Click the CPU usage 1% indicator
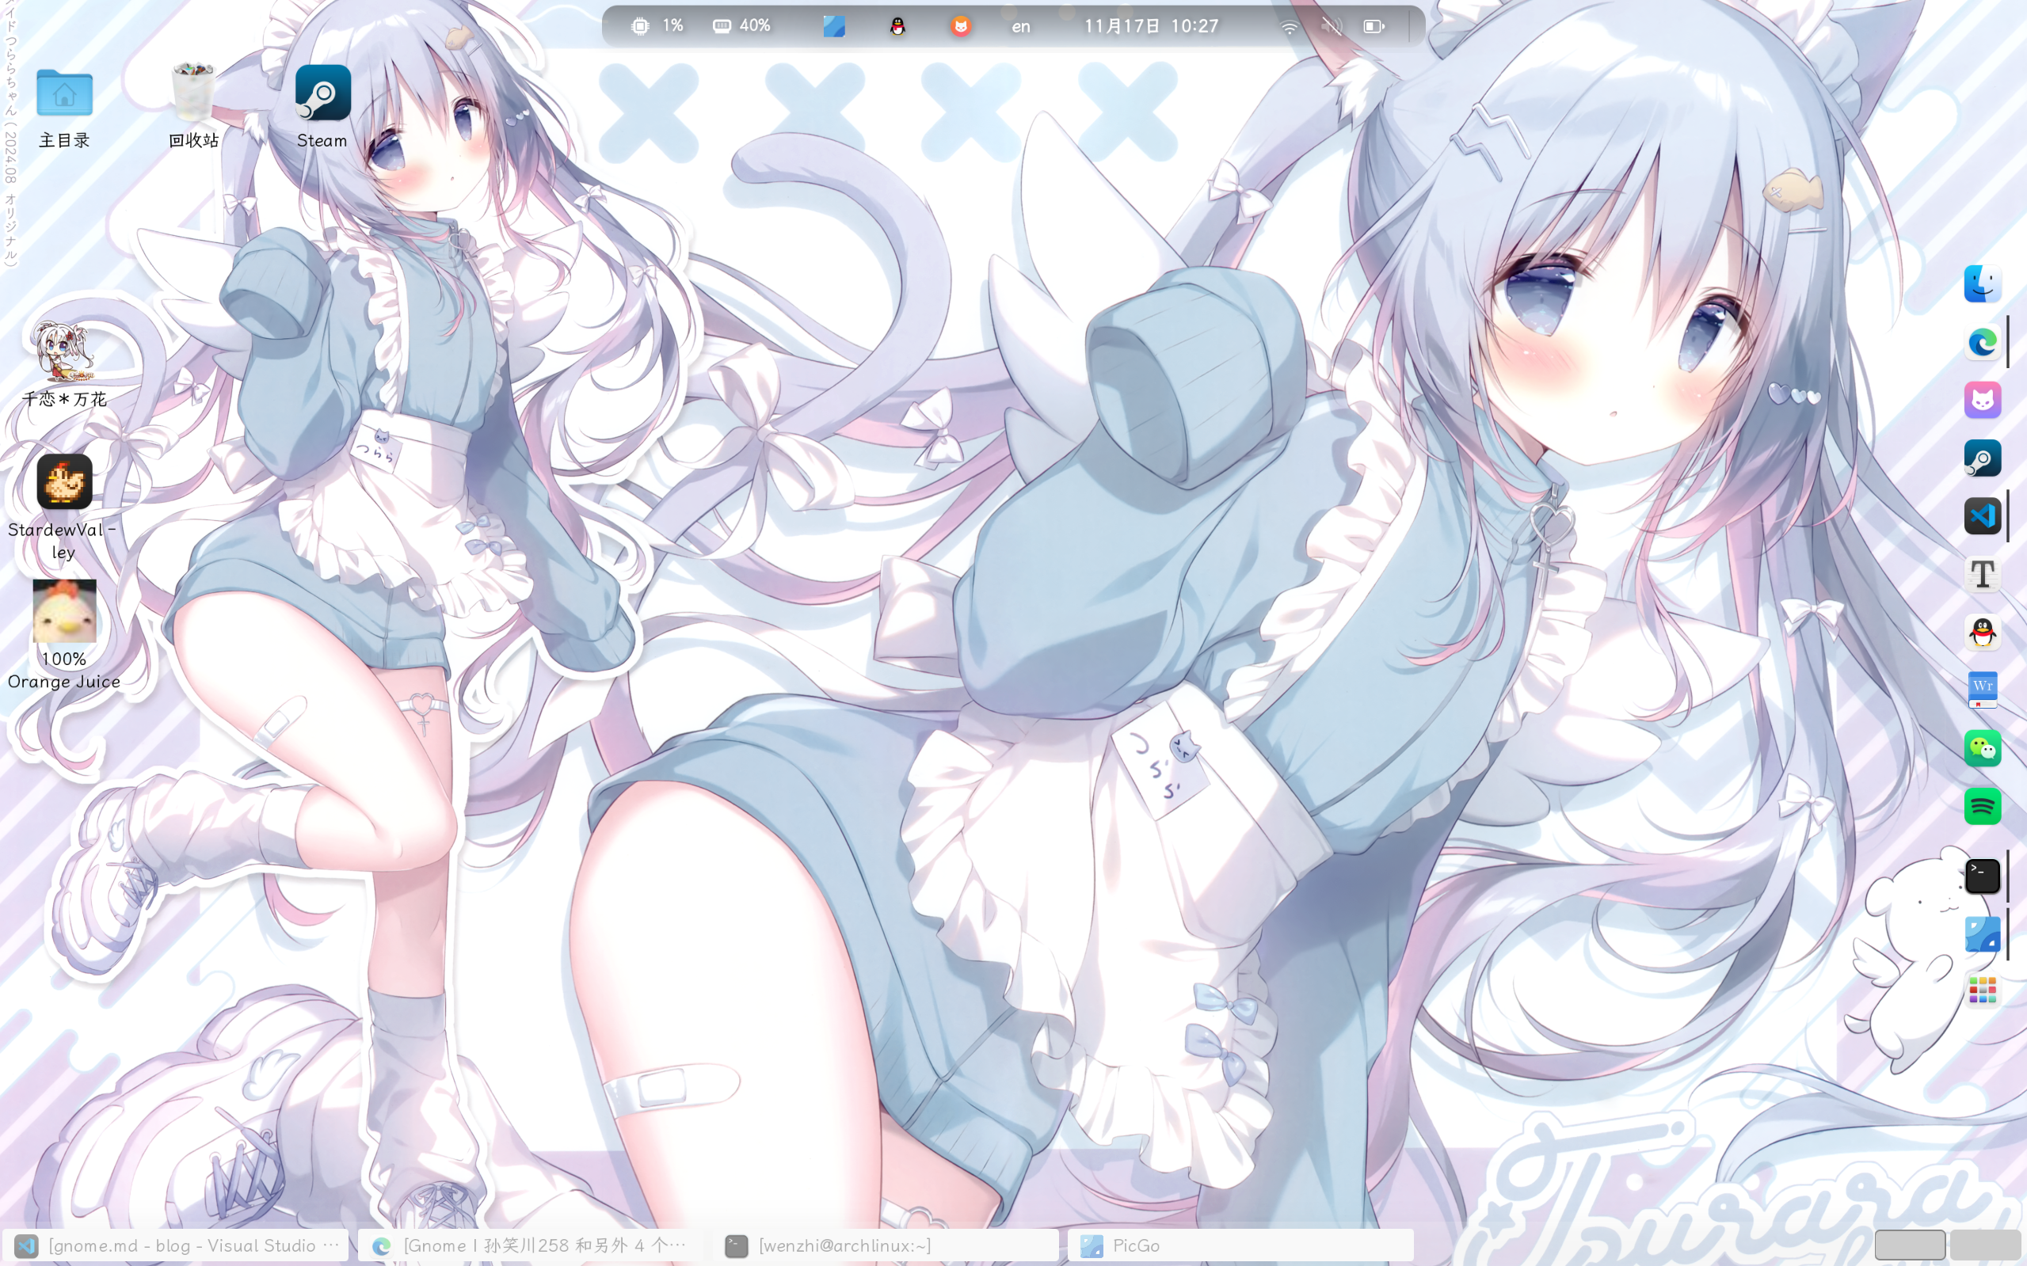 pyautogui.click(x=657, y=27)
